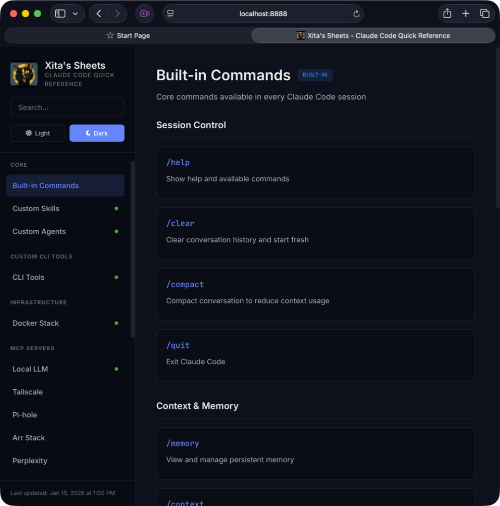Screen dimensions: 500x506
Task: Click the Session Control heading
Action: (191, 125)
